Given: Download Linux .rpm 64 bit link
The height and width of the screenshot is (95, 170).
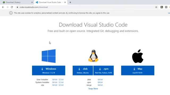Looking at the screenshot, I should [100, 82].
